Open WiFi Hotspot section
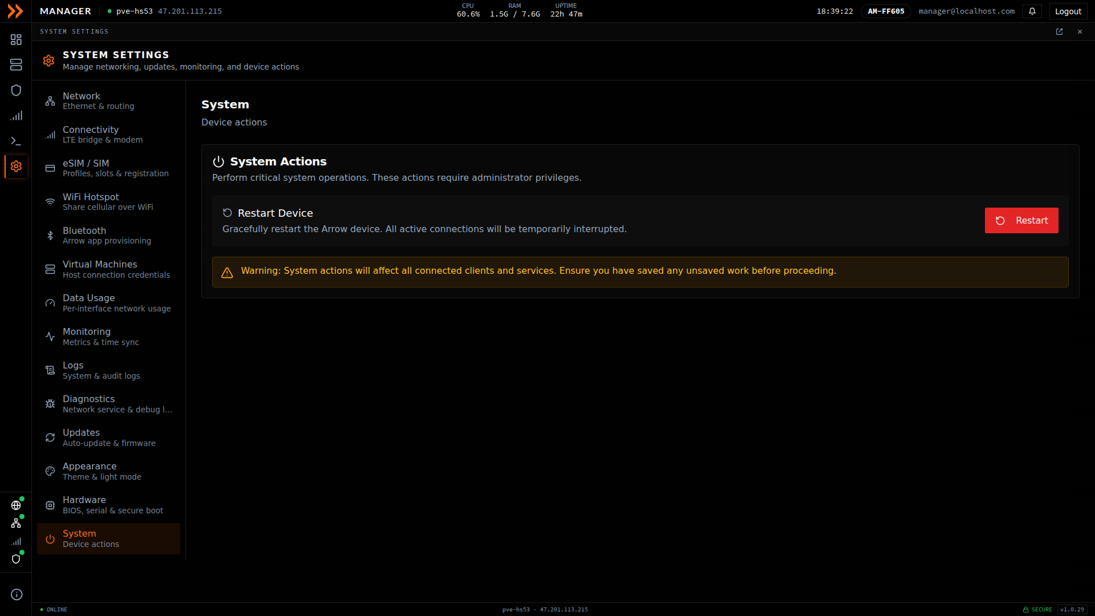 108,202
